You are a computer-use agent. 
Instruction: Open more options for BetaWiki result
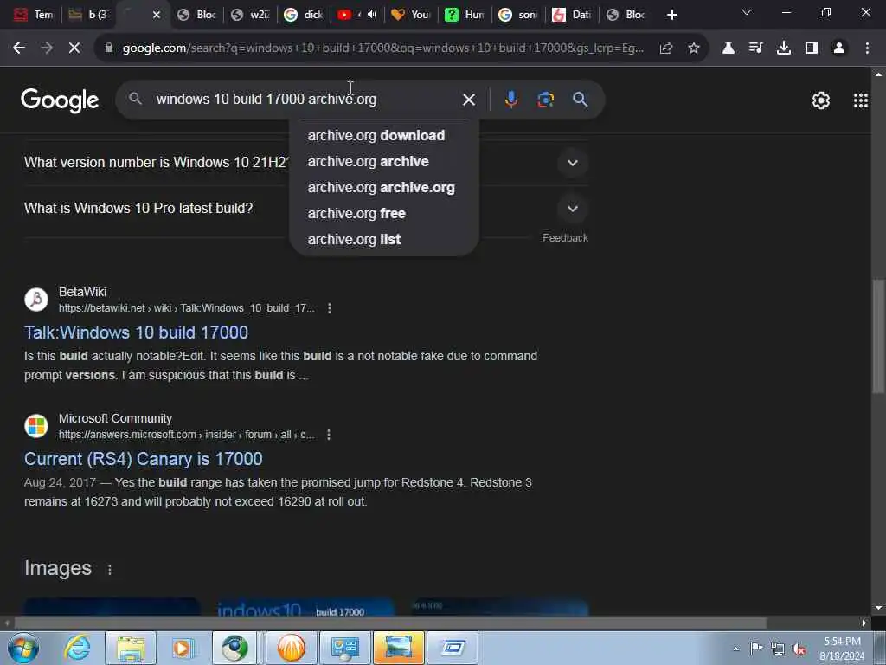pos(330,308)
